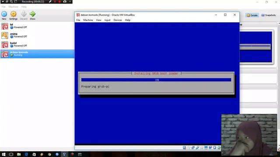Select the running 'debian komodo' machine entry
Viewport: 280px width, 157px height.
point(37,54)
